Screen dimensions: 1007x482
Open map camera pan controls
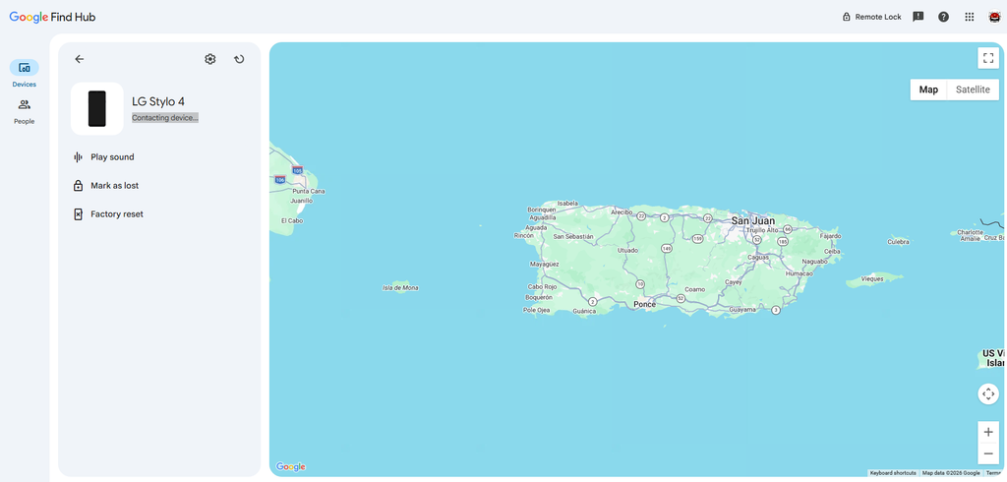pyautogui.click(x=988, y=393)
